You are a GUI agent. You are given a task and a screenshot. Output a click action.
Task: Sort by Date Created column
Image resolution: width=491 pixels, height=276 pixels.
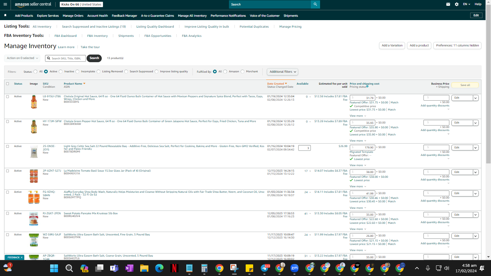(x=277, y=84)
